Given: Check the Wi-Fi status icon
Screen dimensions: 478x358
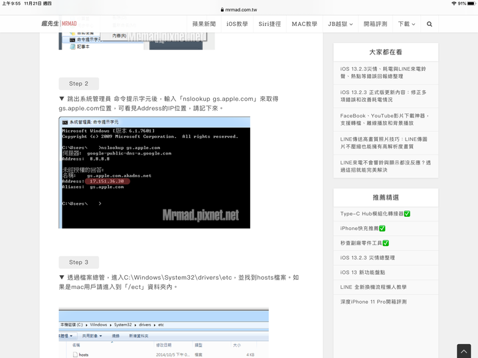Looking at the screenshot, I should [x=454, y=3].
